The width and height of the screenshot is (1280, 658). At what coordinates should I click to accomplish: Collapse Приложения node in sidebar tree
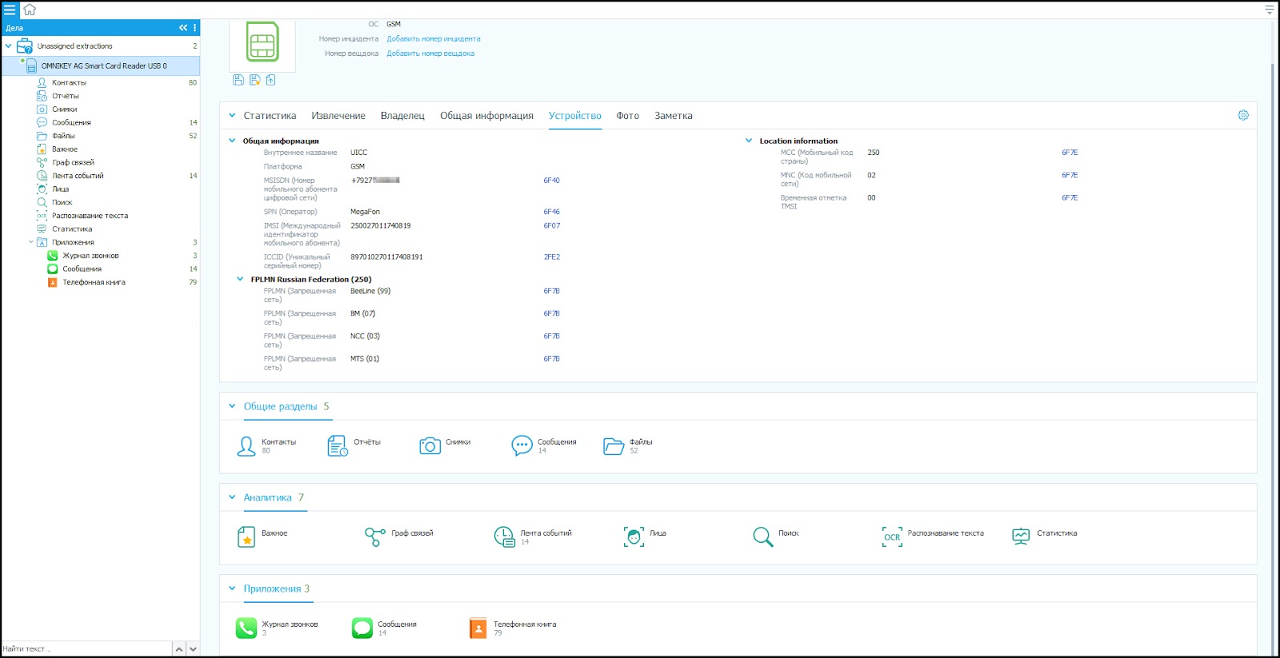[31, 242]
